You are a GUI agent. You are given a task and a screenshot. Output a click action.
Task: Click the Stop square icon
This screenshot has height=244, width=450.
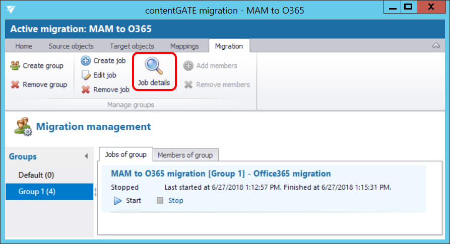pyautogui.click(x=160, y=201)
